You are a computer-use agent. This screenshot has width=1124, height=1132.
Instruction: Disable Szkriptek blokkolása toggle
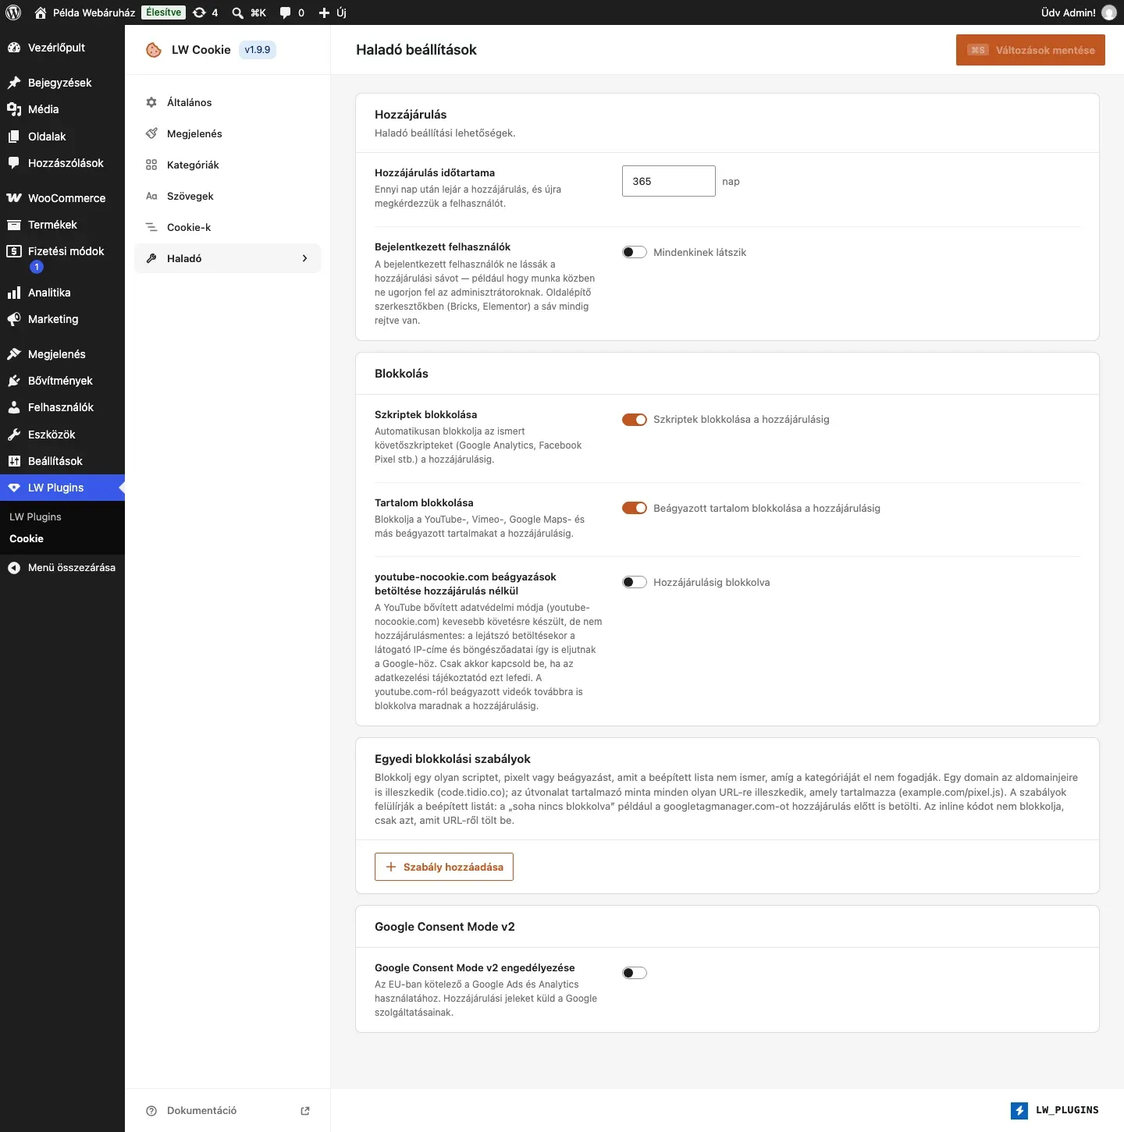635,420
